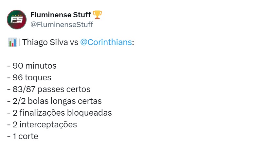Screen dimensions: 270x146
Task: Click the words 'passes certos'
Action: (x=64, y=89)
